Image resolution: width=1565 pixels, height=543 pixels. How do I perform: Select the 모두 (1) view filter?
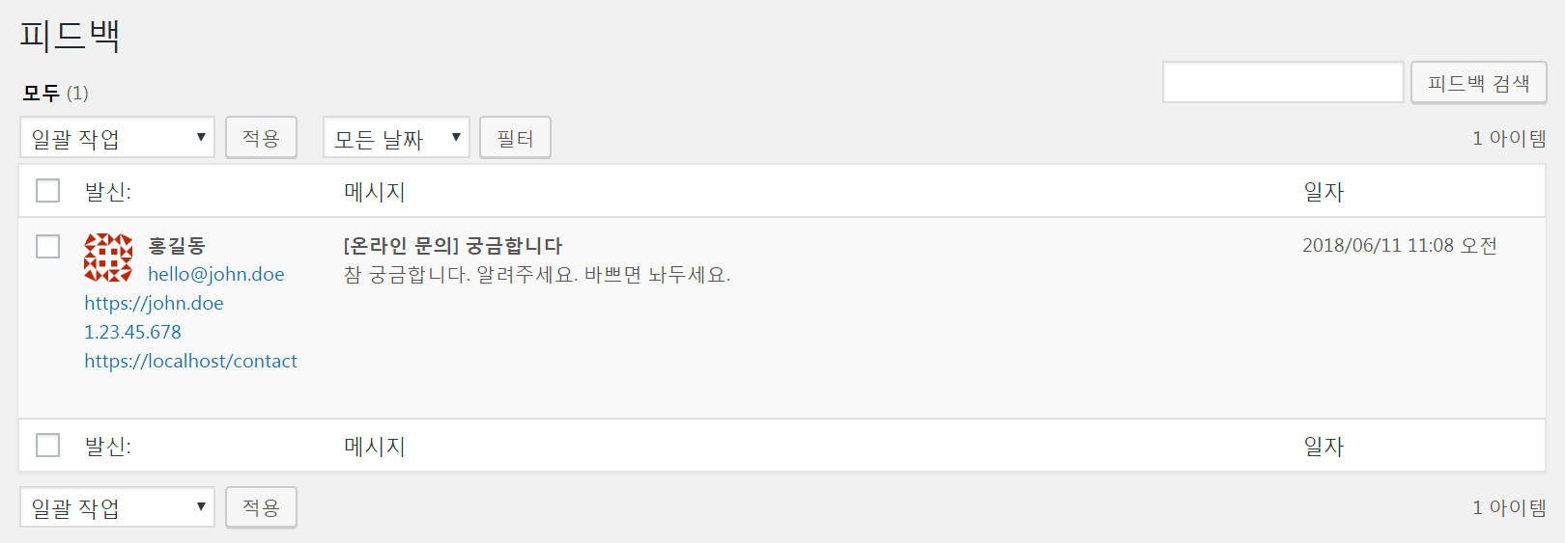coord(55,93)
